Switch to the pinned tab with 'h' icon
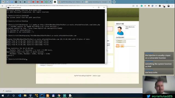 tap(20, 2)
